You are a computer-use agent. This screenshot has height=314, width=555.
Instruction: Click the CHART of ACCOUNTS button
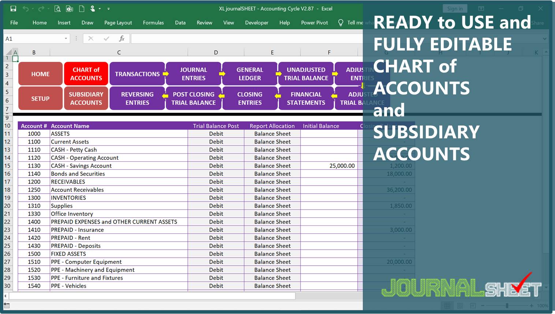(x=86, y=74)
